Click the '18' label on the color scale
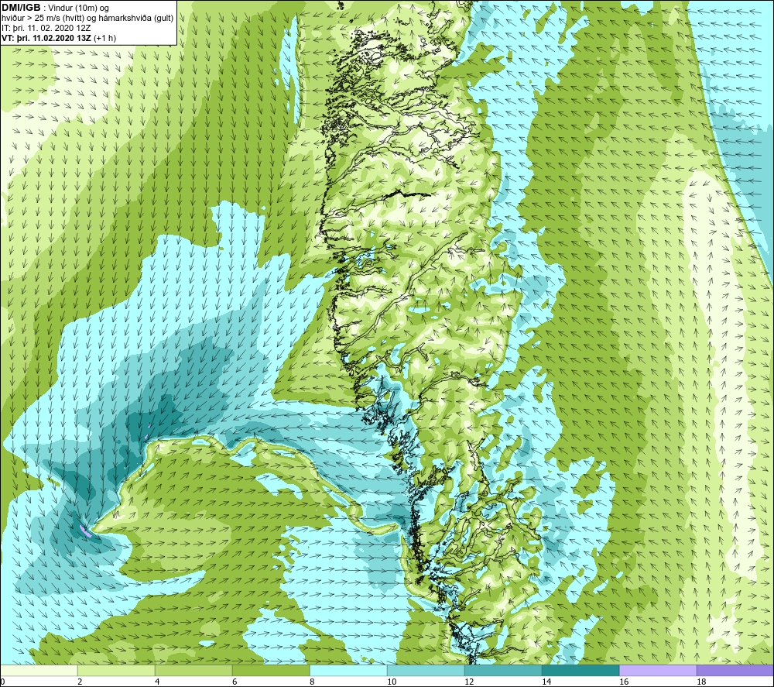This screenshot has height=687, width=774. 701,682
